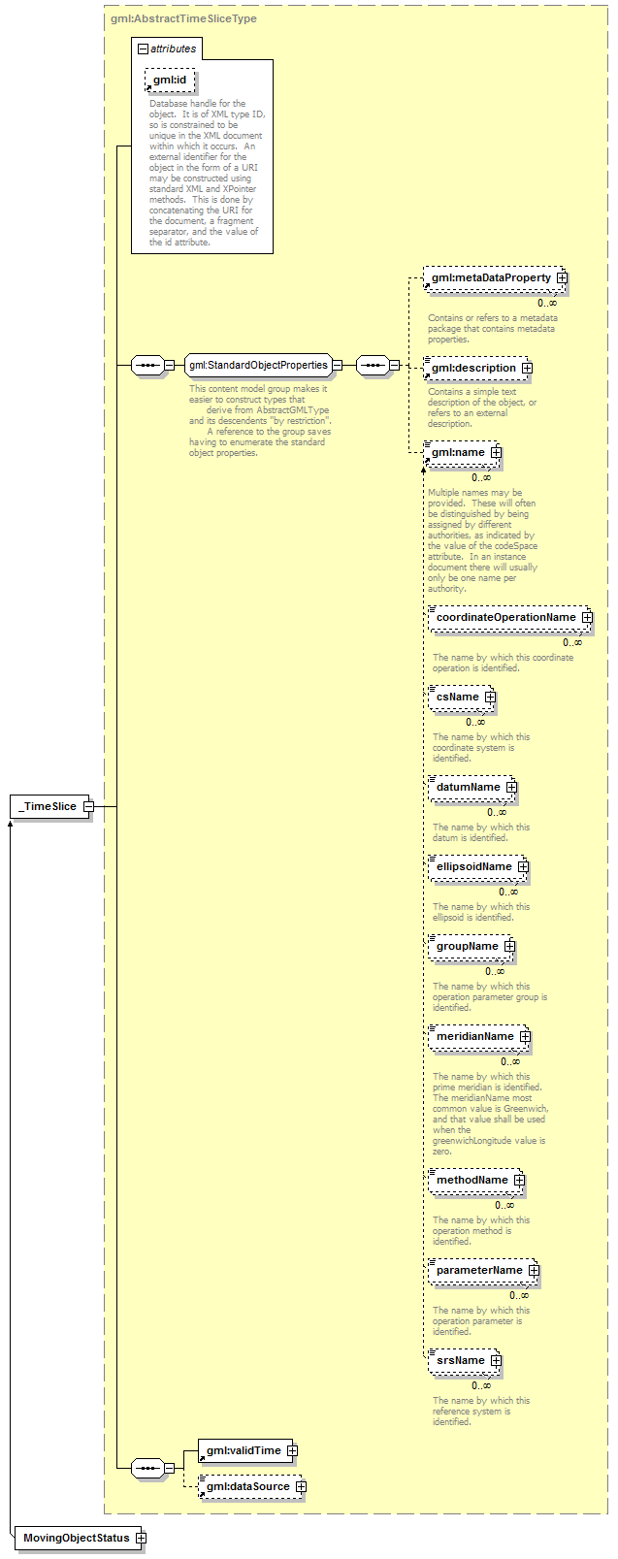Image resolution: width=618 pixels, height=1559 pixels.
Task: Expand gml:validTime element
Action: [292, 1451]
